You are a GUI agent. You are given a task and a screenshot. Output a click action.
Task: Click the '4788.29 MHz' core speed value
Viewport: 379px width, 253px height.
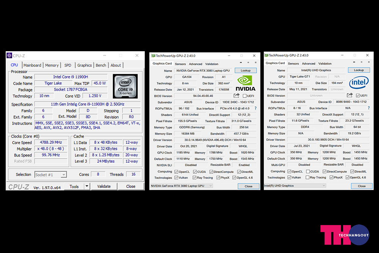tap(51, 143)
